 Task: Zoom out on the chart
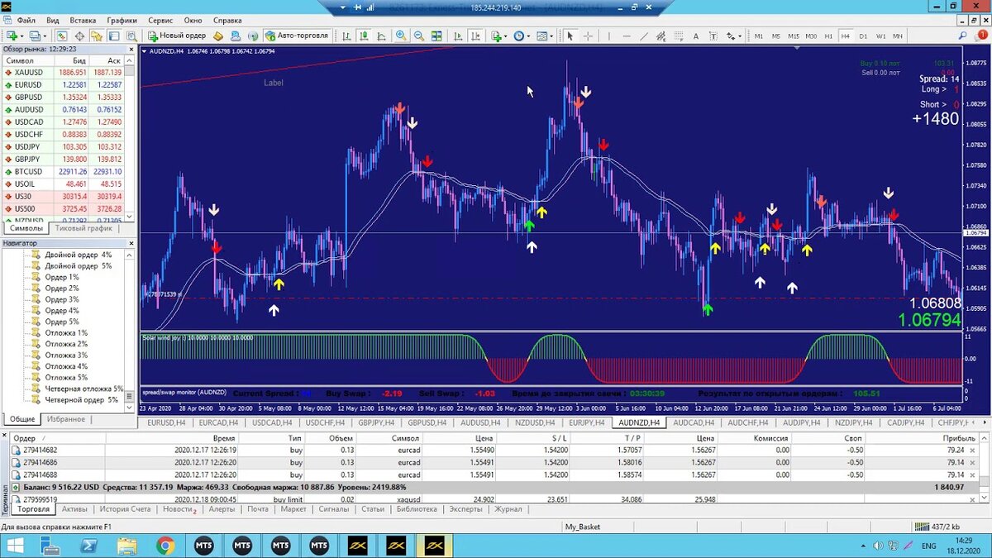(x=418, y=36)
